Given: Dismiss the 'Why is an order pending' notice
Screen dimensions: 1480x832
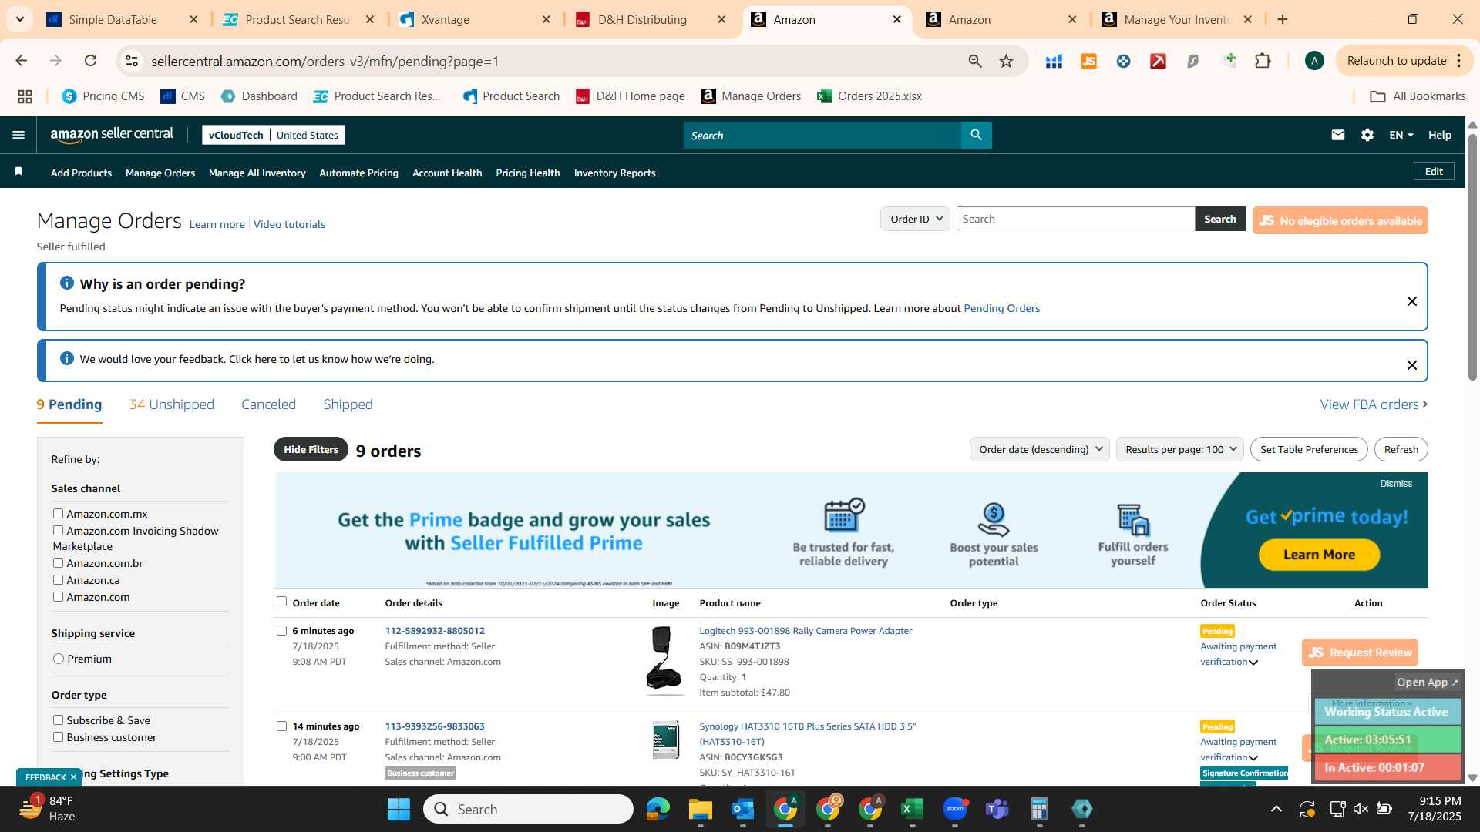Looking at the screenshot, I should [1411, 301].
